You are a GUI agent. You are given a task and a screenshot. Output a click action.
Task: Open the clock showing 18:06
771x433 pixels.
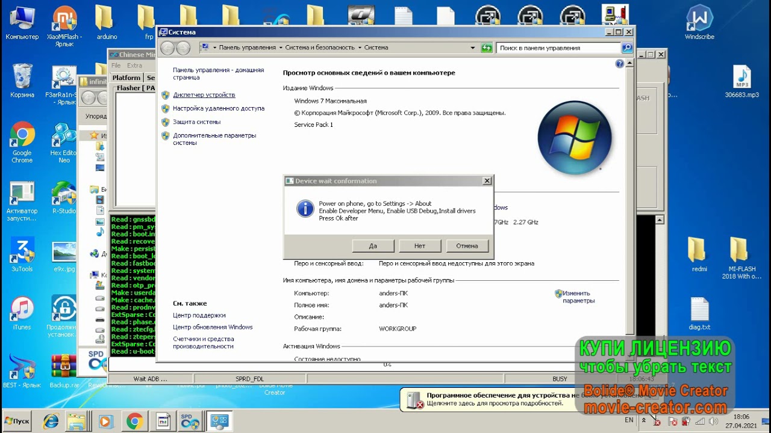741,421
